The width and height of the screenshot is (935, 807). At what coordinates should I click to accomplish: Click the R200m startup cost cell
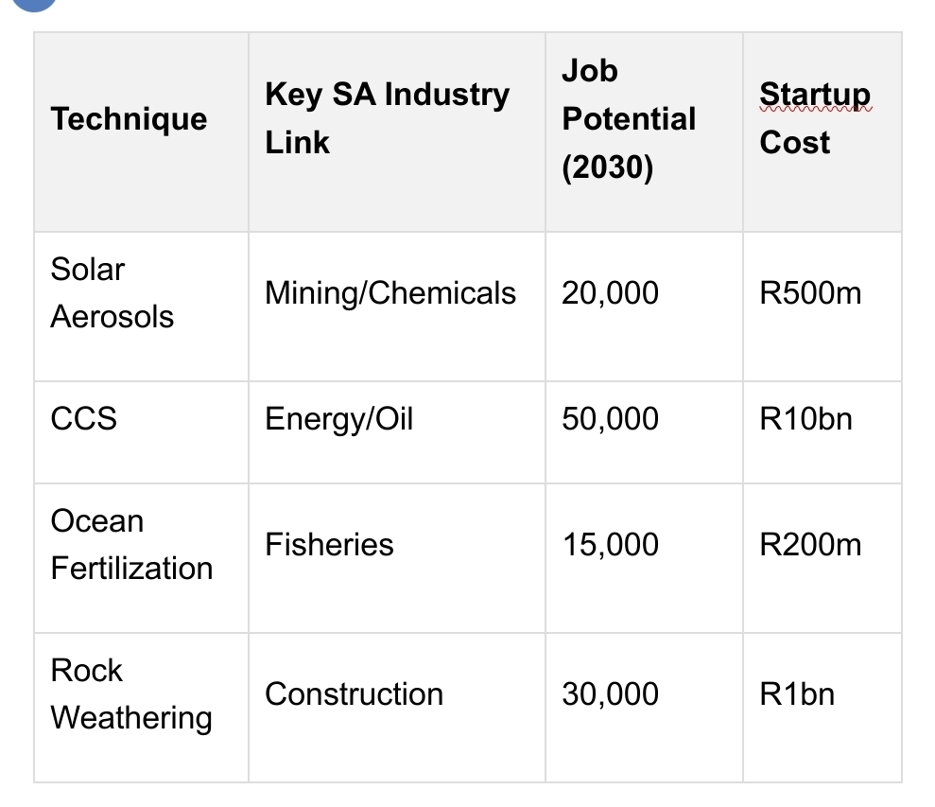tap(810, 545)
